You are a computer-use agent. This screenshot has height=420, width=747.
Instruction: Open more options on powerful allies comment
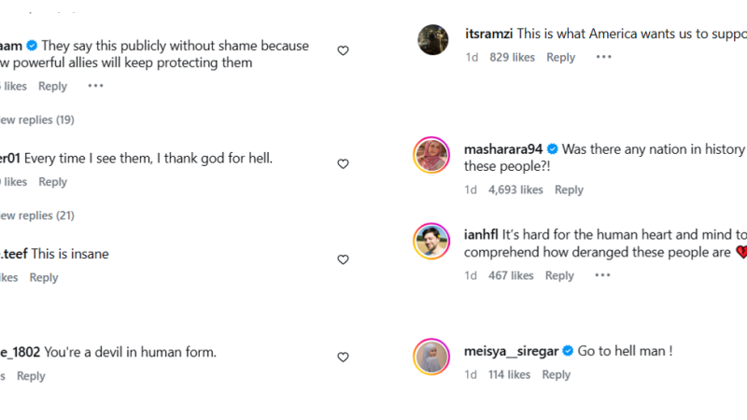(x=95, y=86)
